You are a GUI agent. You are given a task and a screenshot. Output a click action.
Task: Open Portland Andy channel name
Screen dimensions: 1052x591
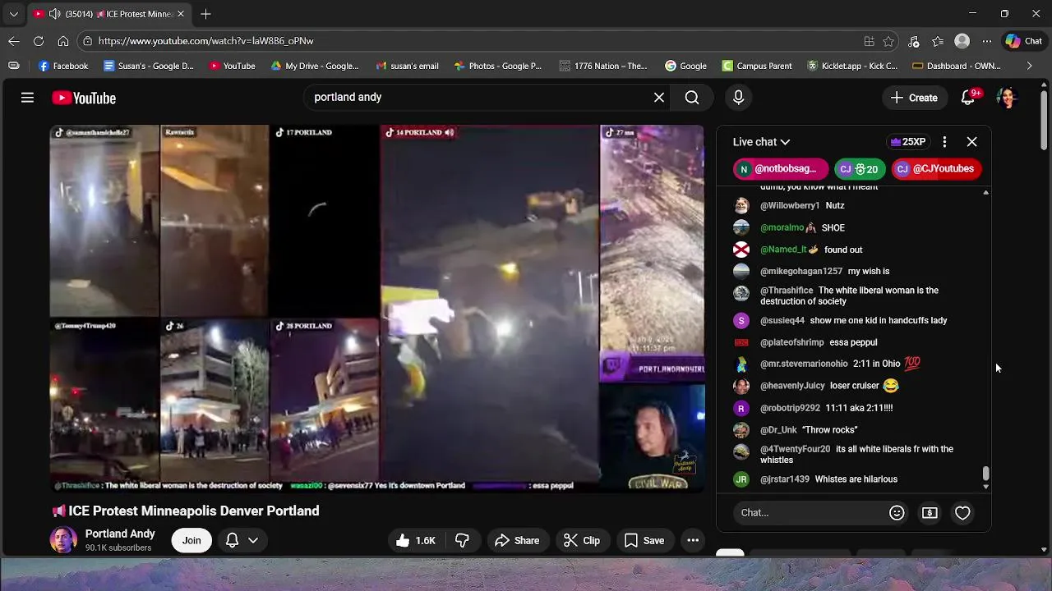point(120,534)
